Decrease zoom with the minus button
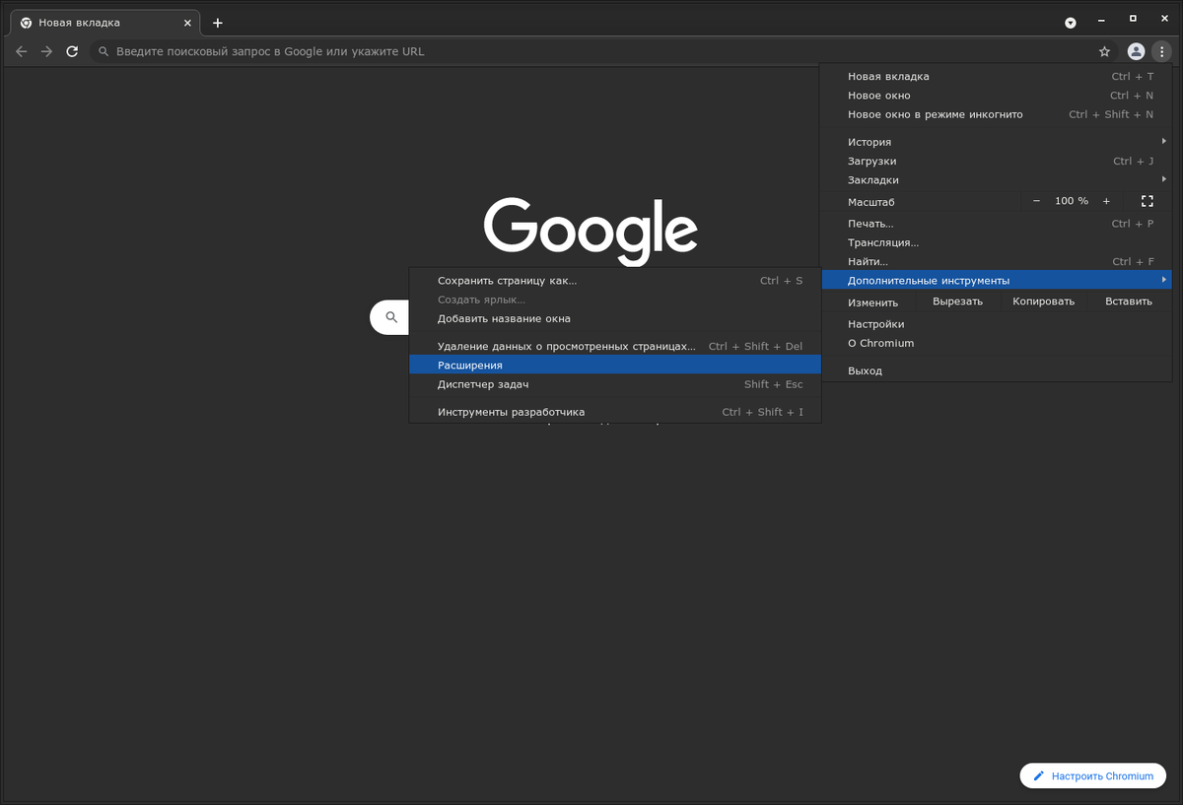This screenshot has height=805, width=1183. coord(1036,201)
